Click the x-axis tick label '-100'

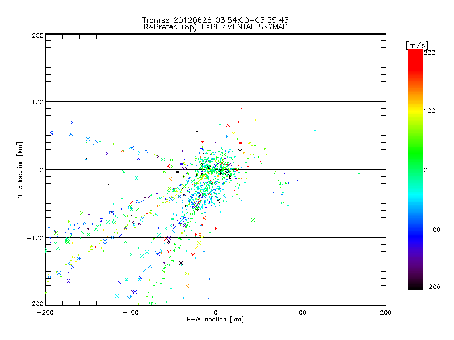click(131, 312)
